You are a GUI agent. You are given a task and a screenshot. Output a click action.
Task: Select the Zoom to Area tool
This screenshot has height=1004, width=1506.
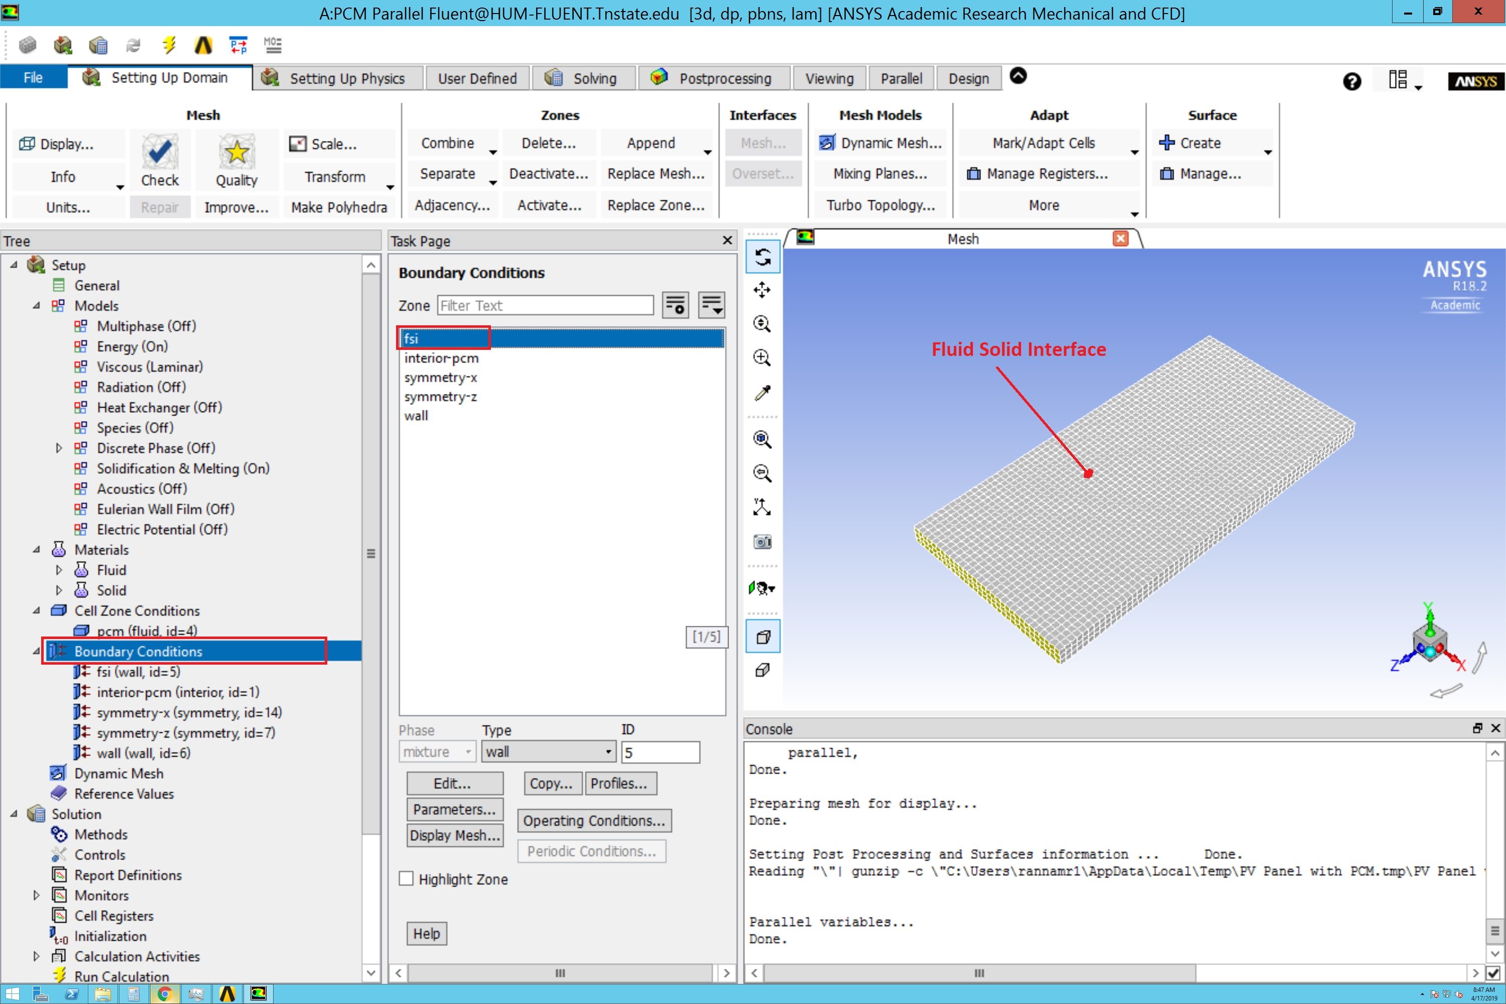click(x=762, y=357)
